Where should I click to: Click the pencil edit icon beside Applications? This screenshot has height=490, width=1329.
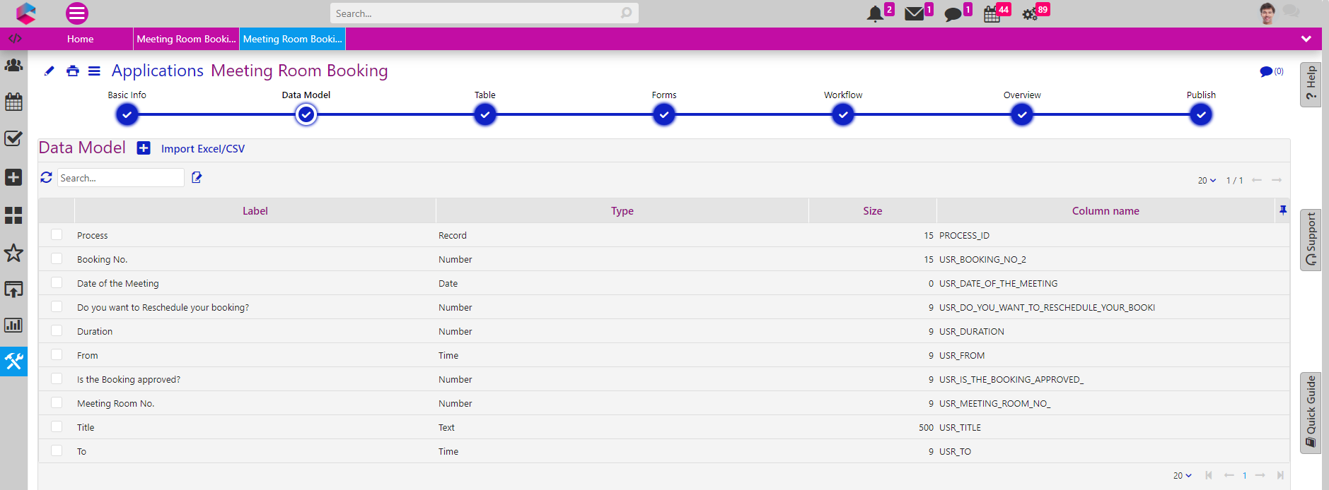coord(49,71)
